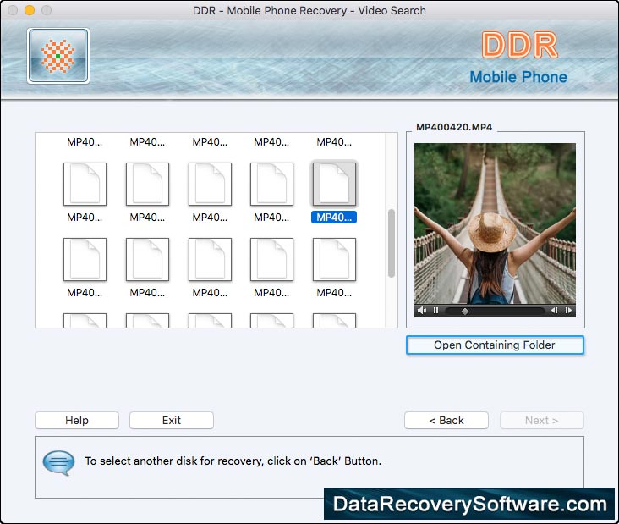This screenshot has width=619, height=524.
Task: Select the file icon left of highlighted file
Action: click(271, 185)
